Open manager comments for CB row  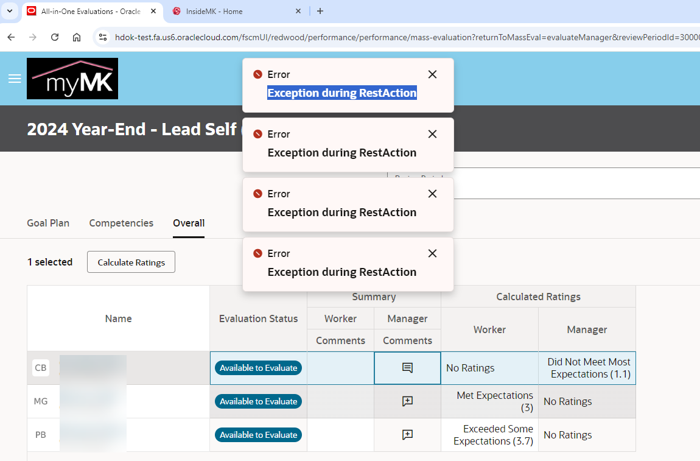(x=408, y=368)
